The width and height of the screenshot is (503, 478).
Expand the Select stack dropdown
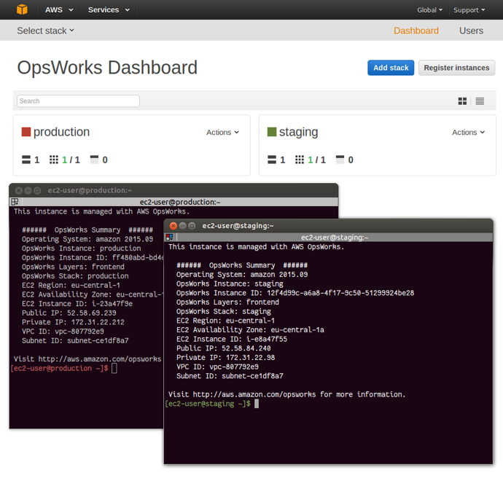click(45, 31)
